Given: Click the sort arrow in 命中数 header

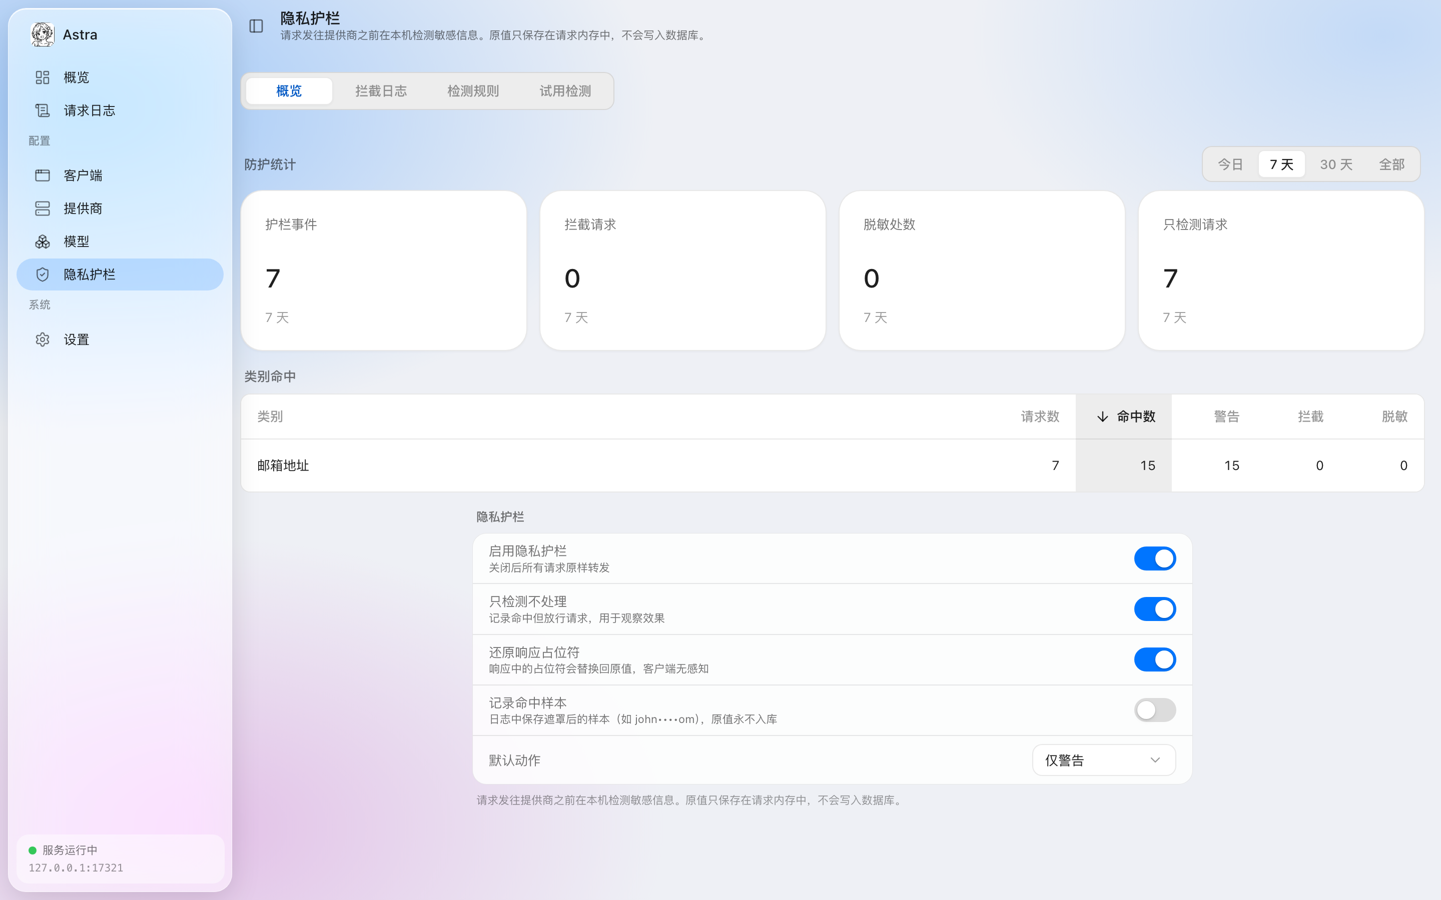Looking at the screenshot, I should pyautogui.click(x=1102, y=416).
